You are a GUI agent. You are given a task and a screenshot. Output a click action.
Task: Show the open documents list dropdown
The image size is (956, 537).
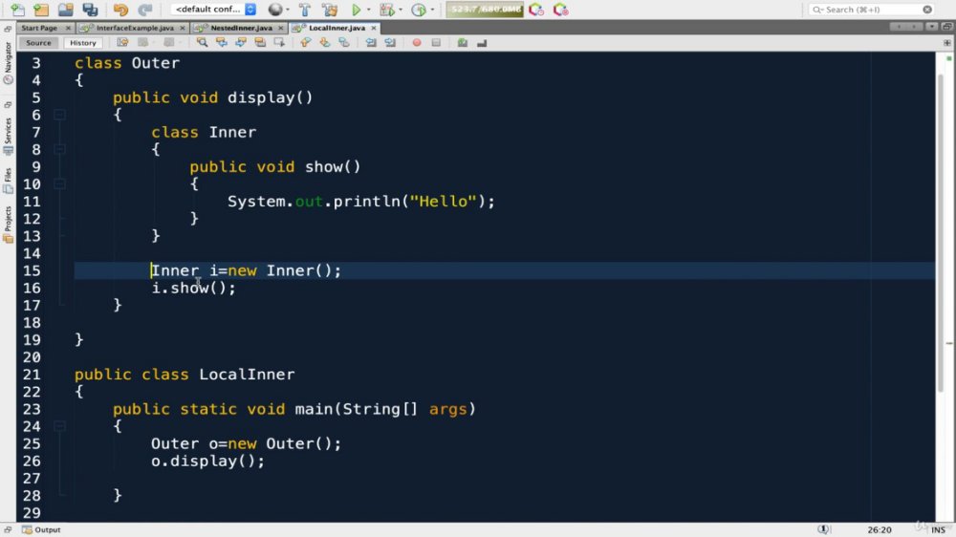[931, 27]
